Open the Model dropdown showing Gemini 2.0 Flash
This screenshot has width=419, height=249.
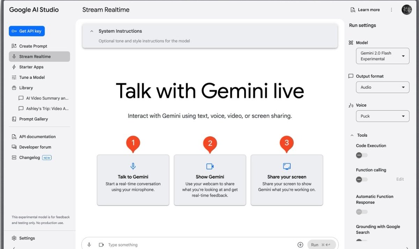coord(382,56)
